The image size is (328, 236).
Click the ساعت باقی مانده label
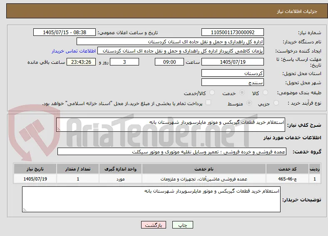(46, 62)
